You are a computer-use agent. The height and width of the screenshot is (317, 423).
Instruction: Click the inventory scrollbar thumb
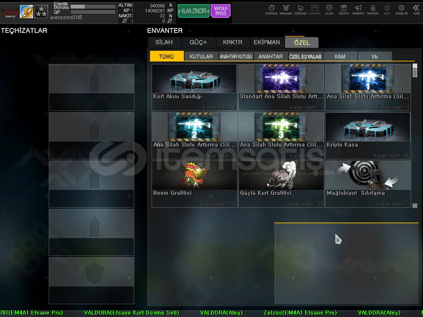(415, 73)
